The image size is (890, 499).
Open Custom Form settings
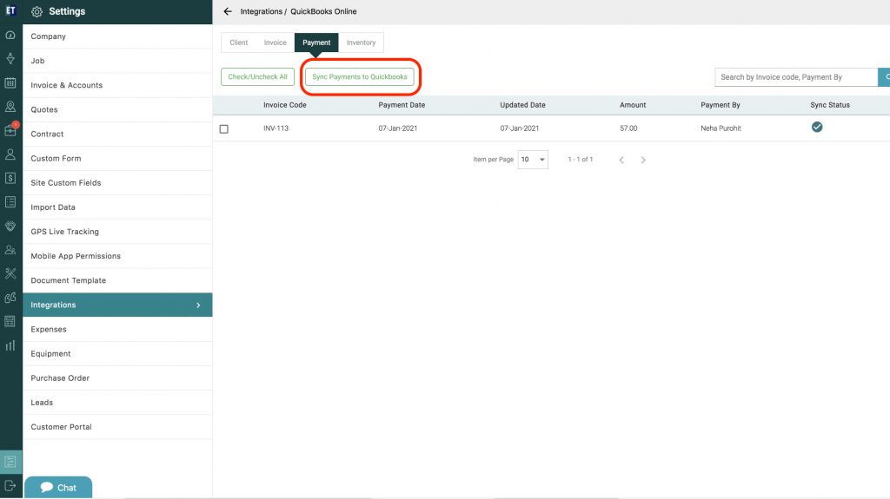pos(117,158)
